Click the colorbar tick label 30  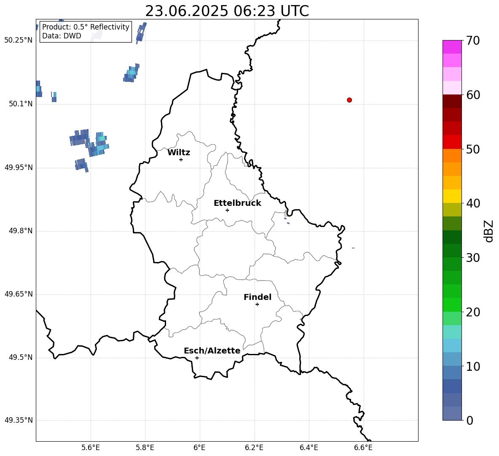pos(473,258)
